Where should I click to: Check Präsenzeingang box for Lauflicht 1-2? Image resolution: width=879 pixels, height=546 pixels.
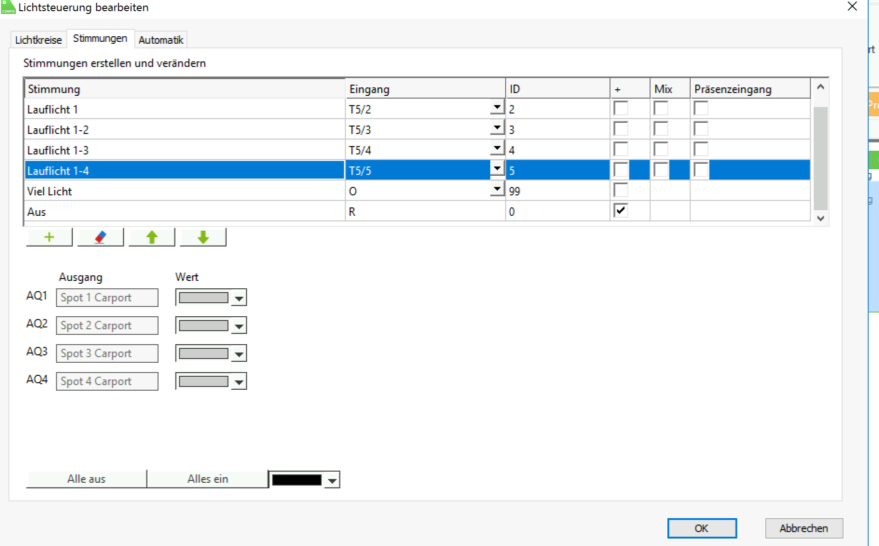tap(701, 129)
